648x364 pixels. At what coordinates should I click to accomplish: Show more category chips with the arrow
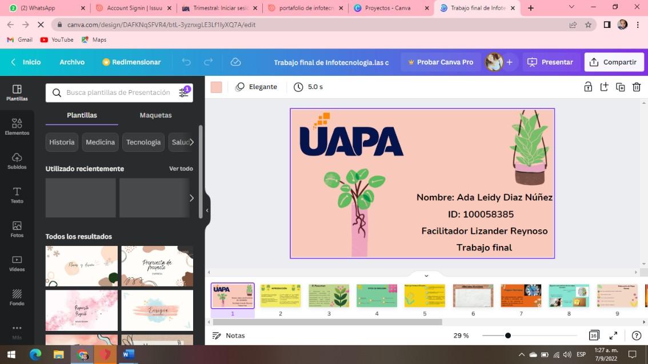click(x=191, y=142)
